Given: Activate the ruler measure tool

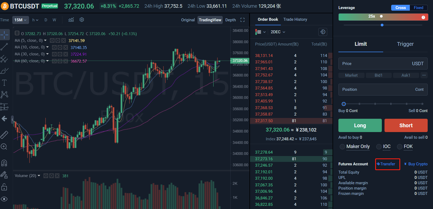Looking at the screenshot, I should click(x=4, y=135).
